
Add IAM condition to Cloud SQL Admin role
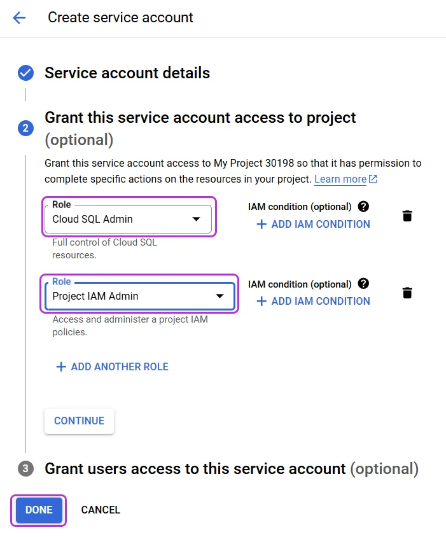314,224
